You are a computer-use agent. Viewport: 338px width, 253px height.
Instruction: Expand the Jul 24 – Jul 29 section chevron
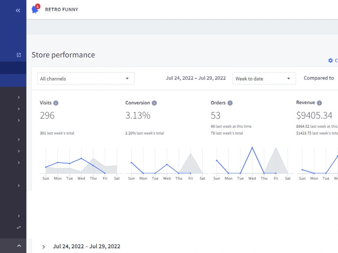pos(44,247)
